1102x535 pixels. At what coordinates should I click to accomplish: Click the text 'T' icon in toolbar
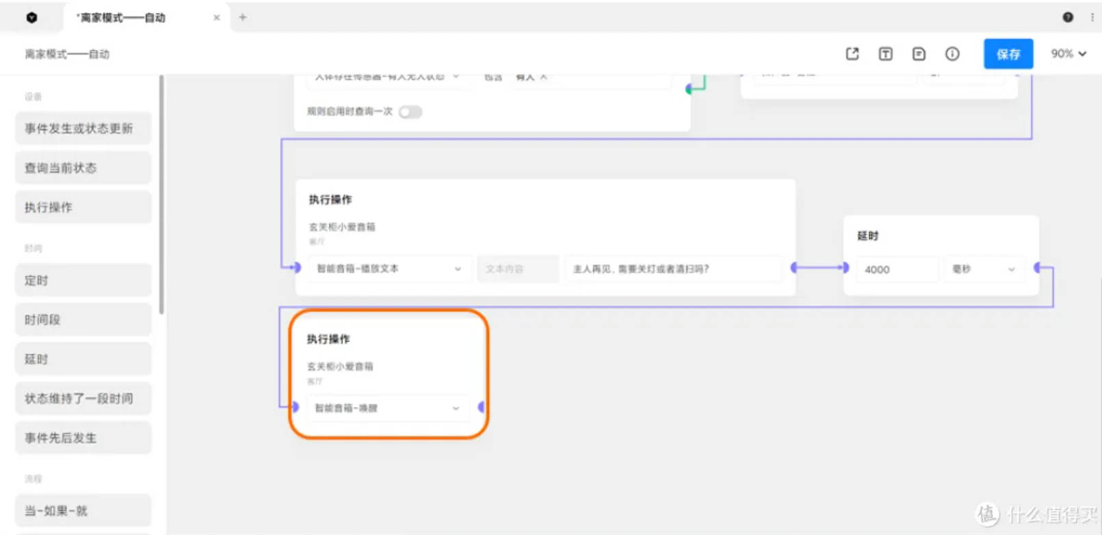point(885,54)
